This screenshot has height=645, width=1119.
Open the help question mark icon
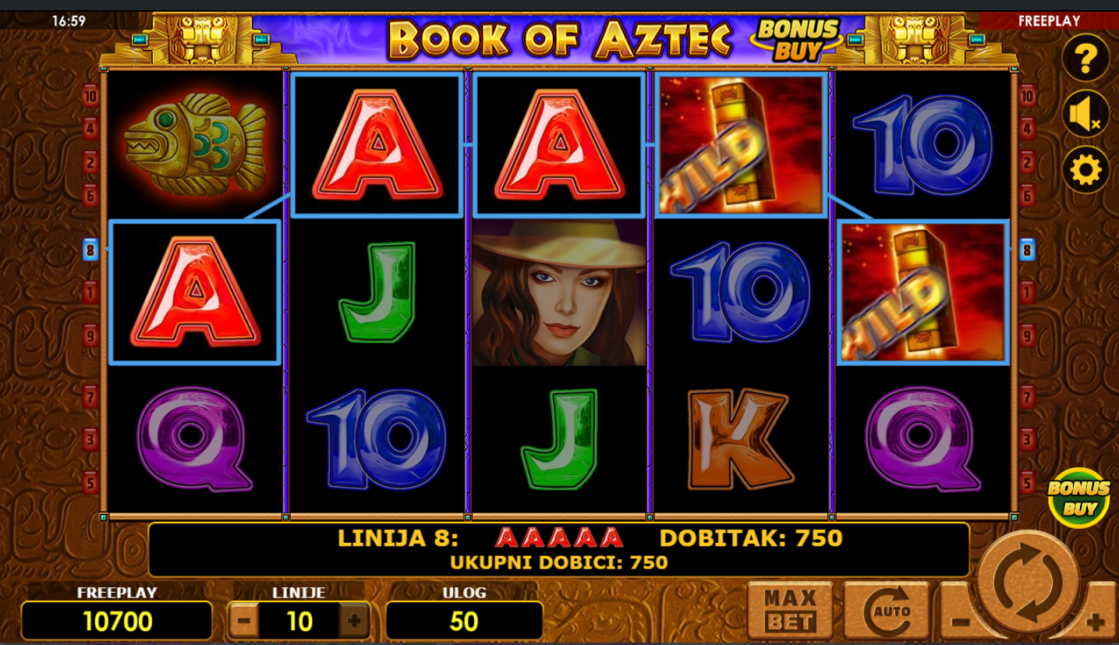[1085, 58]
